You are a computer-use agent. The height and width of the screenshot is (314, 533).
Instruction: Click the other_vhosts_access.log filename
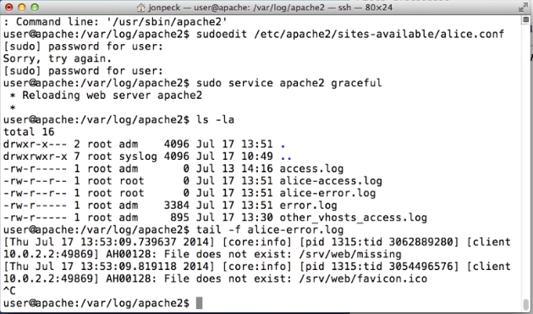(x=353, y=218)
